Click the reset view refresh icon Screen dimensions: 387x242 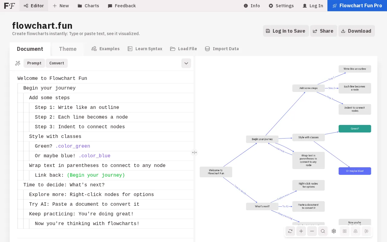290,231
